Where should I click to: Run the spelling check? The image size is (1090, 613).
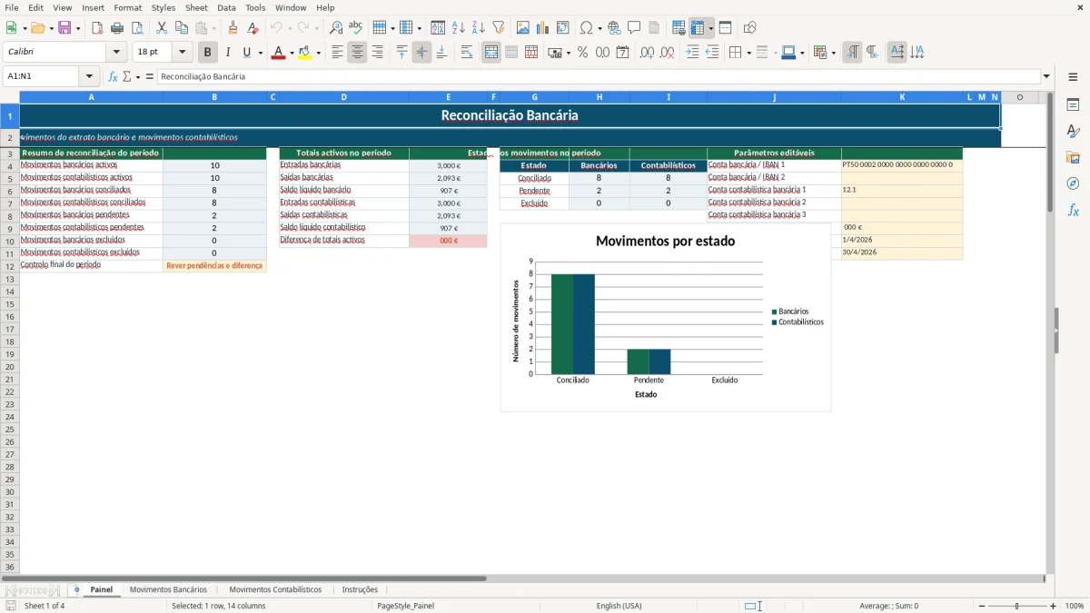pos(356,28)
